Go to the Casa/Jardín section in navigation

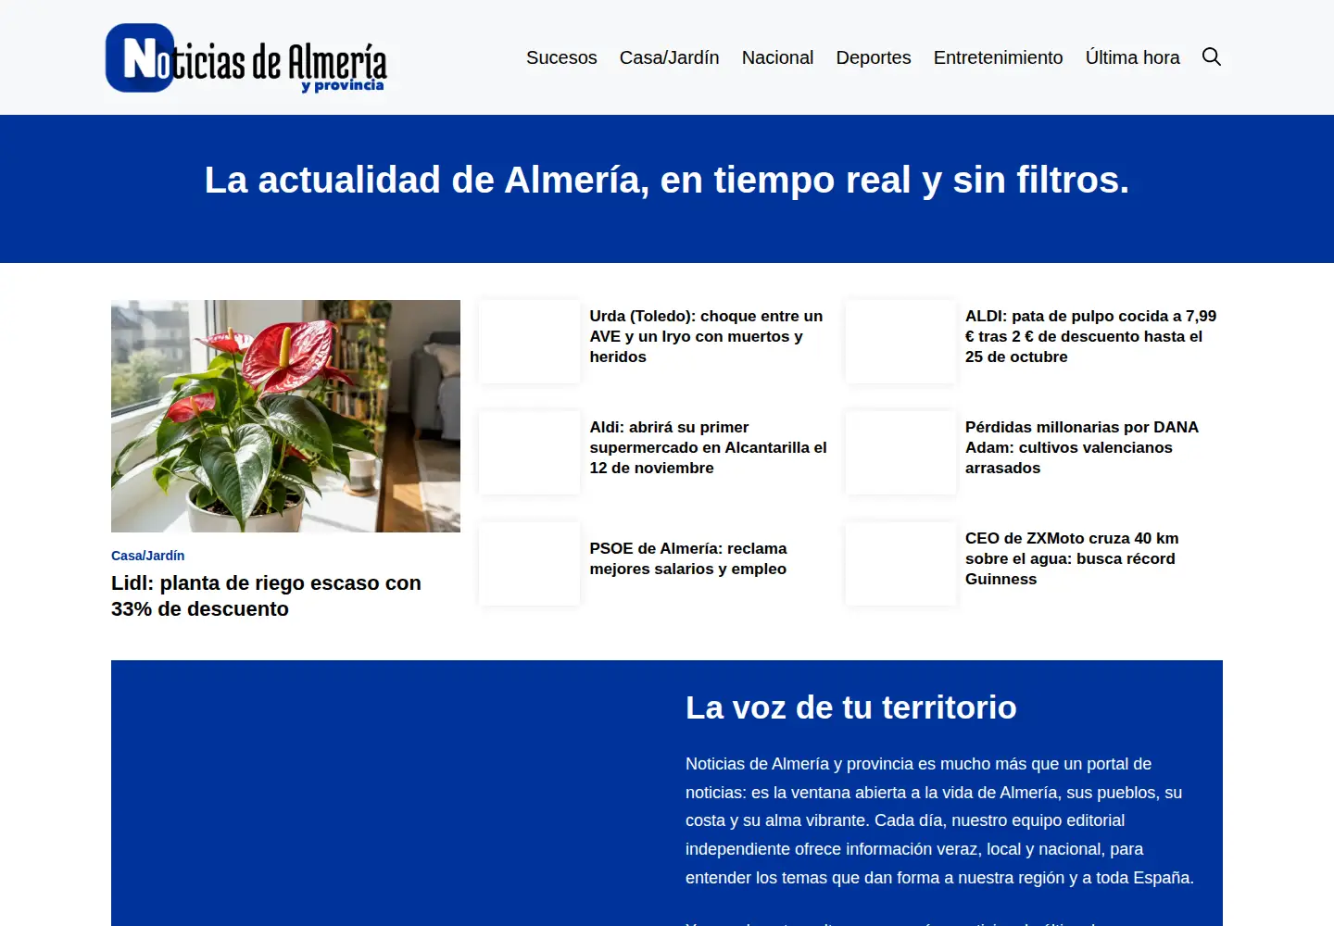[669, 57]
